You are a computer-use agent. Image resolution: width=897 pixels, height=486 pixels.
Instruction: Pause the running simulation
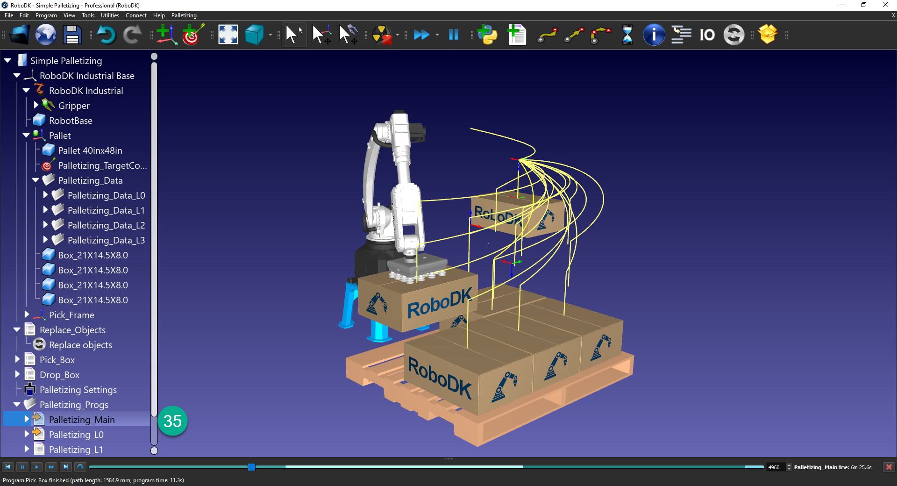(453, 35)
